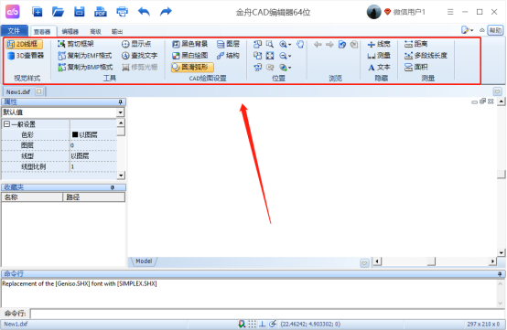Toggle 黑白绘图 mode
This screenshot has width=507, height=330.
(x=189, y=56)
